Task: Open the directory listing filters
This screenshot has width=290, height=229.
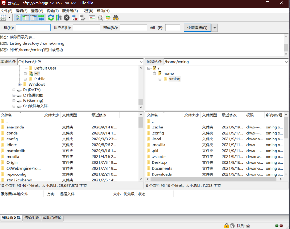Action: (92, 17)
